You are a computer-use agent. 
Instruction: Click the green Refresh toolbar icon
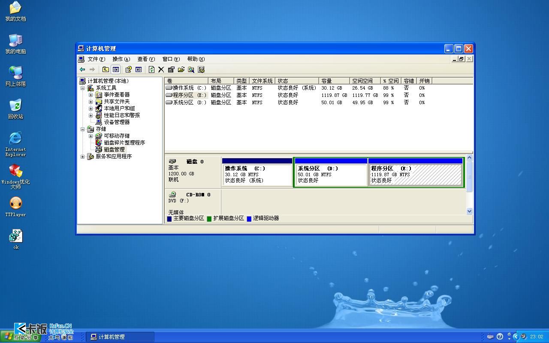151,69
